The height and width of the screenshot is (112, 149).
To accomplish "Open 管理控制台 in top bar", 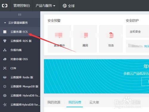I will tap(22, 6).
